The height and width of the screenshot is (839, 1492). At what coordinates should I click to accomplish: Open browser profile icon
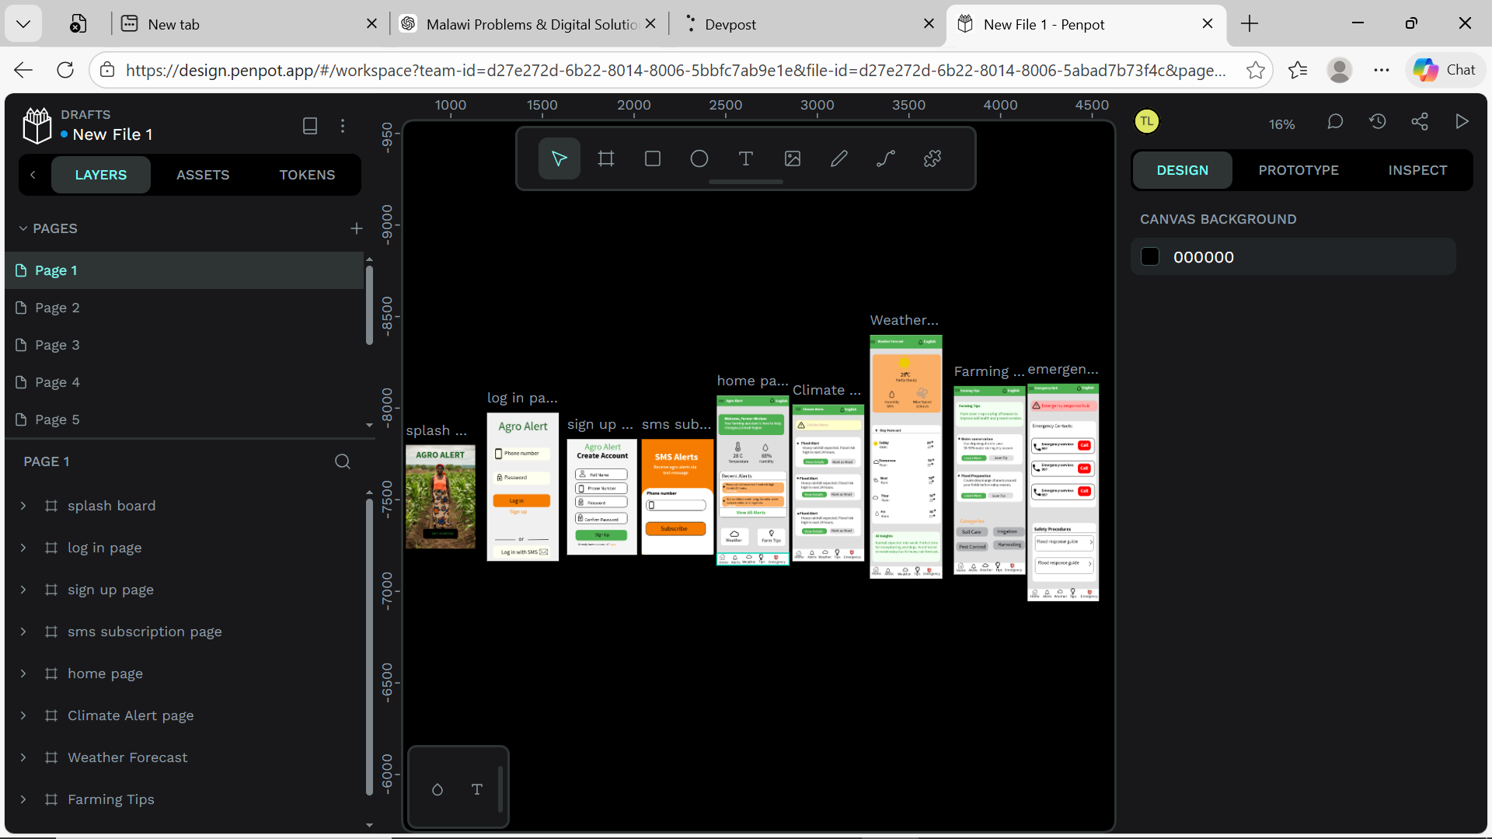pyautogui.click(x=1340, y=70)
